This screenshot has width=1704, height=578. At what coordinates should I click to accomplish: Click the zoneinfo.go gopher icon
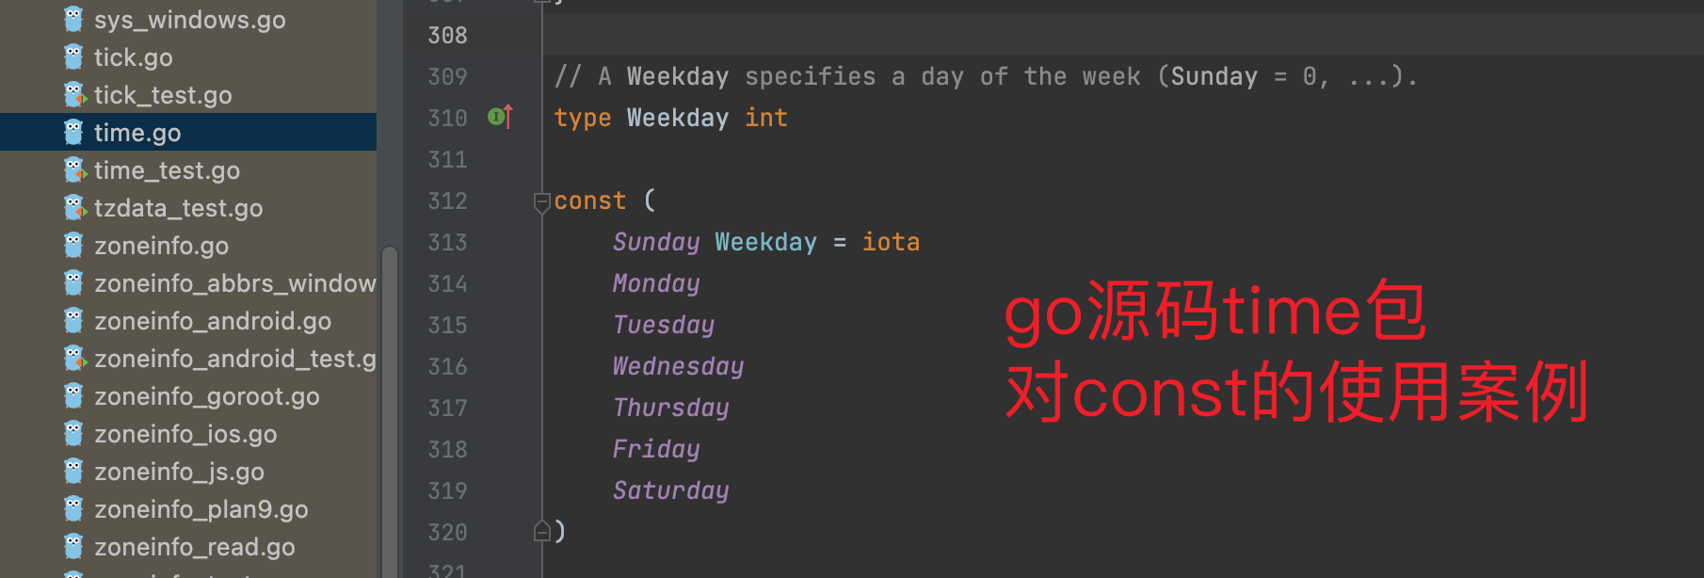pyautogui.click(x=73, y=246)
